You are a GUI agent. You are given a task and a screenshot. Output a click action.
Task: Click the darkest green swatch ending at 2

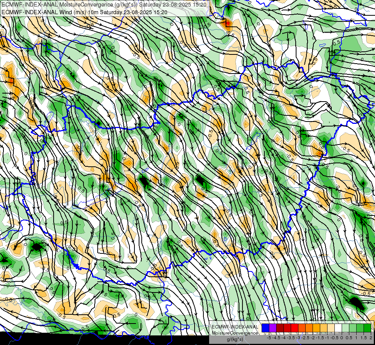[x=367, y=328]
